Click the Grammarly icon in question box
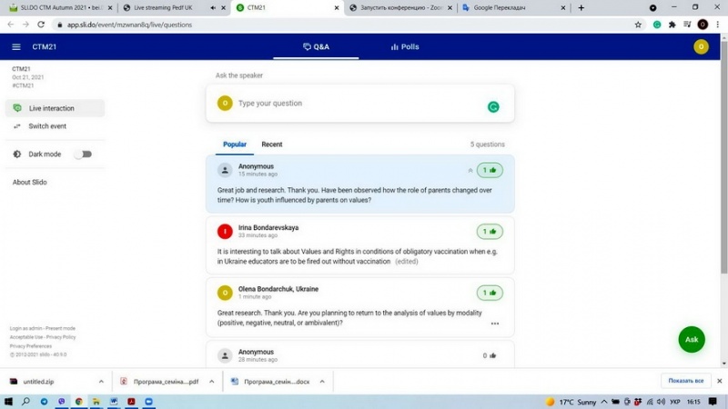Viewport: 728px width, 409px height. click(493, 107)
